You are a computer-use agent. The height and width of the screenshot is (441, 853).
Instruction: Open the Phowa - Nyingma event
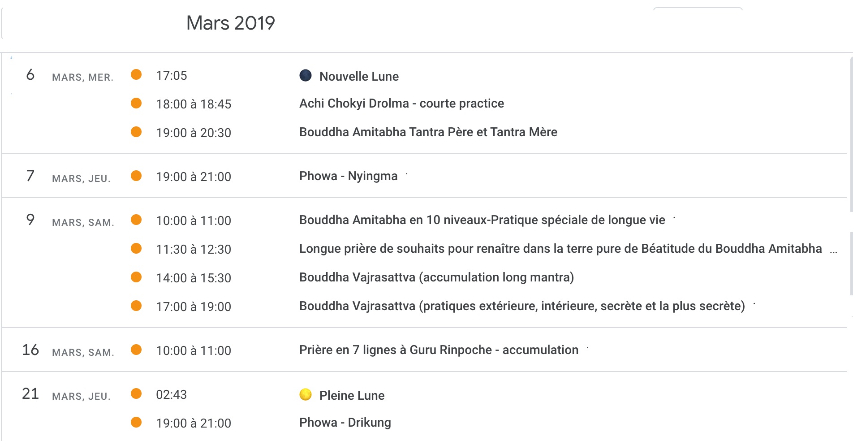click(348, 176)
